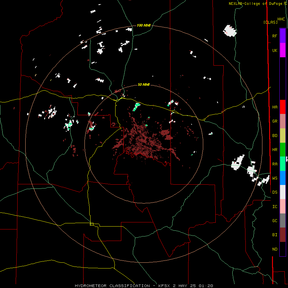Click the RF legend label
This screenshot has width=288, height=288.
[275, 36]
